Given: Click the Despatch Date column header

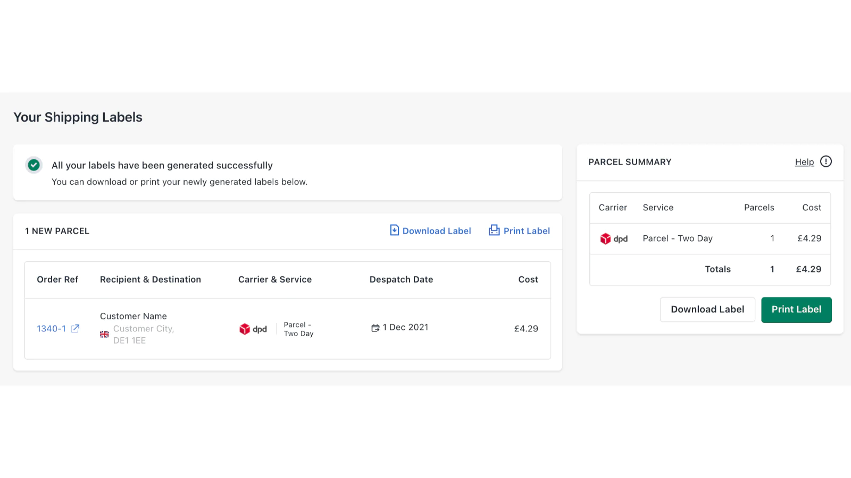Looking at the screenshot, I should (x=401, y=279).
